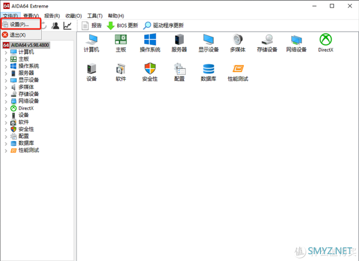Open the 显示设备 icon in the main panel
Image resolution: width=359 pixels, height=261 pixels.
(209, 43)
